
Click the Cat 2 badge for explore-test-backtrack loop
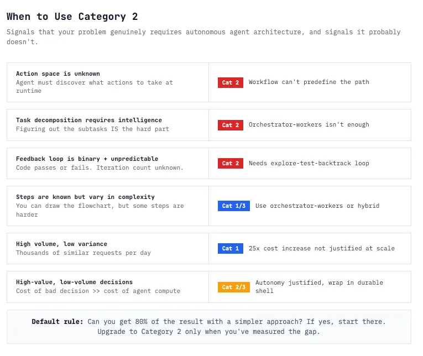(231, 164)
